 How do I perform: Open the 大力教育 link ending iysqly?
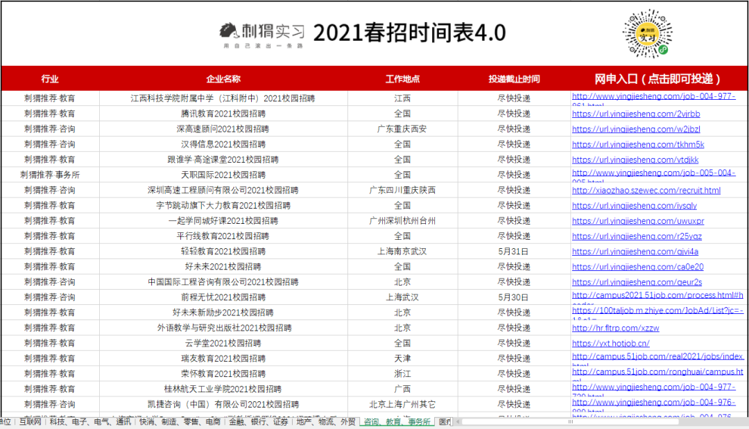click(x=635, y=206)
